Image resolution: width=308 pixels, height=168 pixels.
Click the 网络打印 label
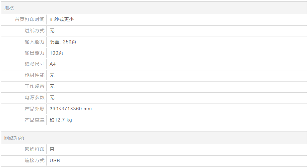(x=35, y=149)
